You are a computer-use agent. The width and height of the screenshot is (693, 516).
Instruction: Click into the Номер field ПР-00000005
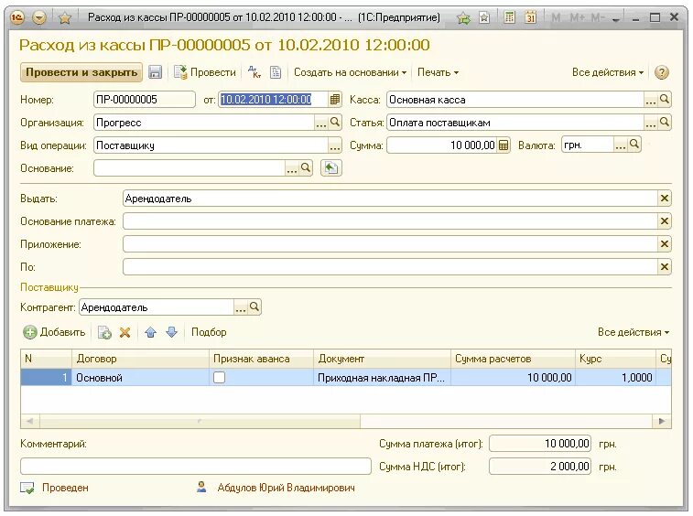(144, 100)
